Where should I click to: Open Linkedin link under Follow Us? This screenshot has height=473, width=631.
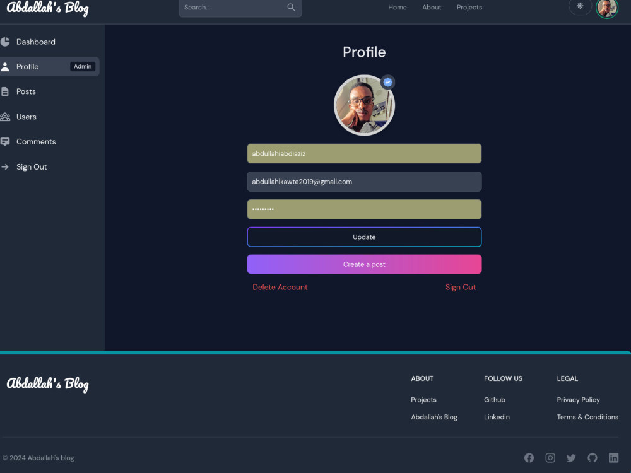497,417
